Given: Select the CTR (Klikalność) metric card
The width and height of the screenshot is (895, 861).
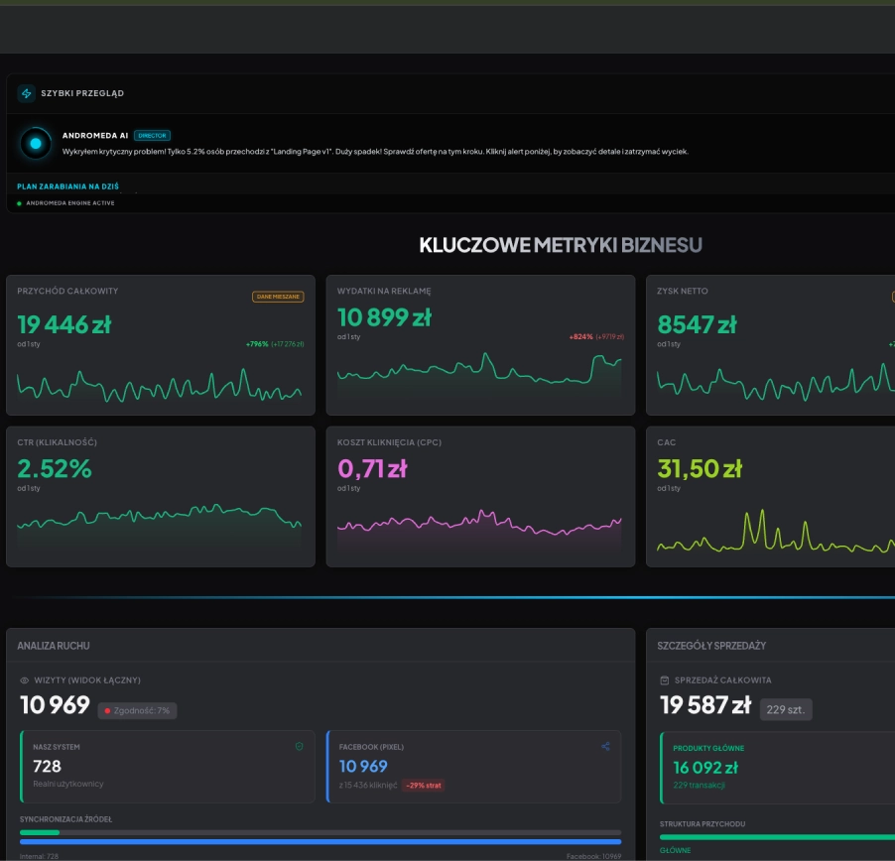Looking at the screenshot, I should click(x=160, y=496).
